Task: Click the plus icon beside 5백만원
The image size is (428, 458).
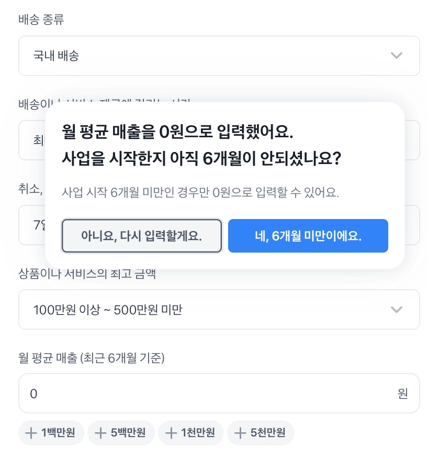Action: (x=100, y=433)
